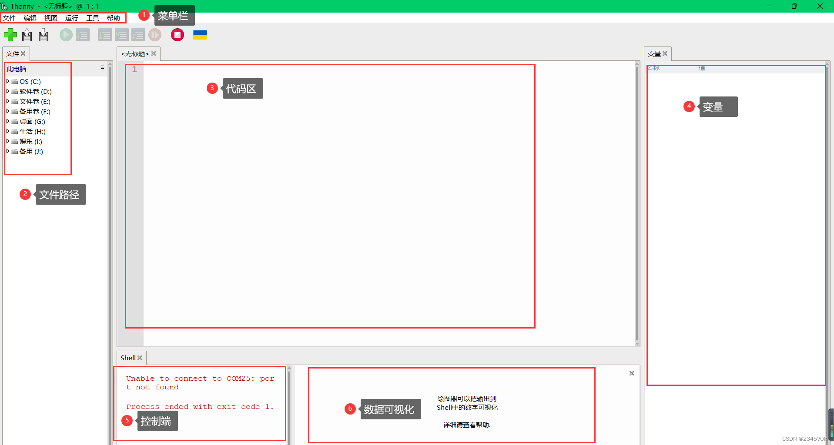
Task: Click the step into icon
Action: 122,35
